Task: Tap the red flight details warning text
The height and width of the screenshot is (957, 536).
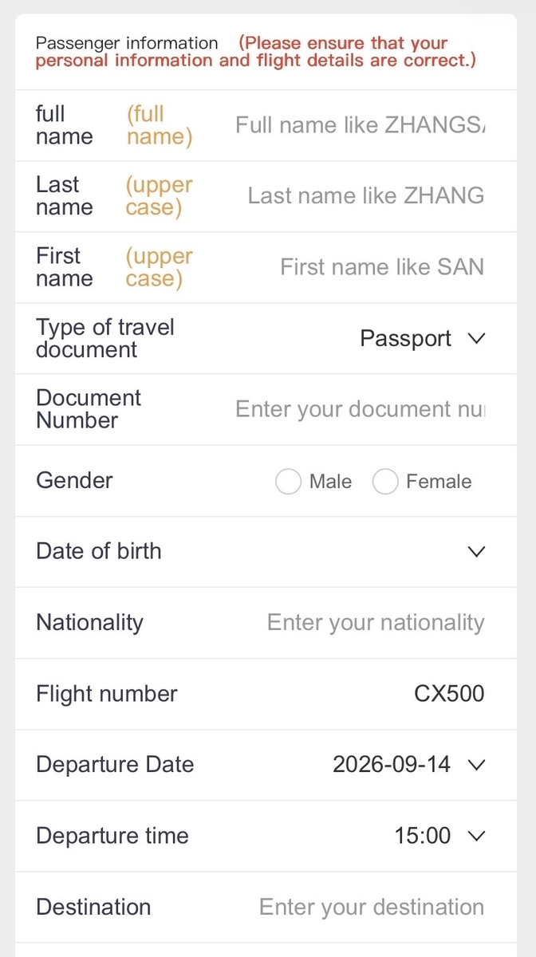Action: tap(256, 52)
